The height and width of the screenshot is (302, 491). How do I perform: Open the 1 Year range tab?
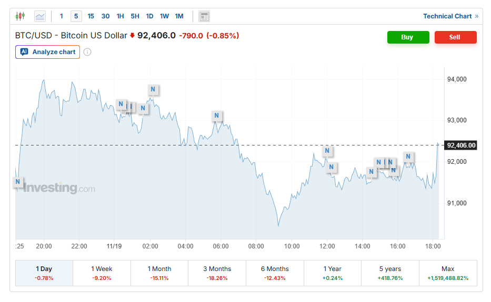click(332, 273)
